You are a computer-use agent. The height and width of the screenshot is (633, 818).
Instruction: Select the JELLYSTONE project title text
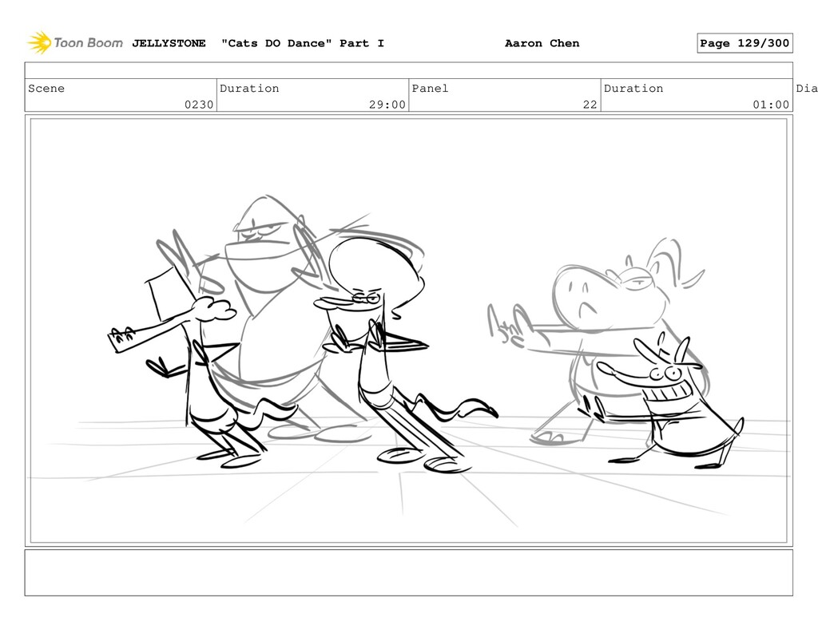(x=169, y=43)
